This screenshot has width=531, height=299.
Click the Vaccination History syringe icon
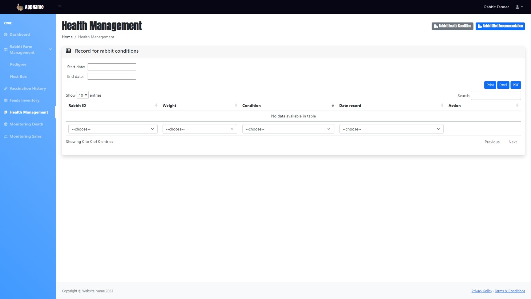coord(6,89)
